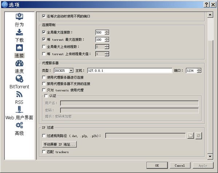
Task: Select the 速度 label in sidebar
Action: (19, 71)
